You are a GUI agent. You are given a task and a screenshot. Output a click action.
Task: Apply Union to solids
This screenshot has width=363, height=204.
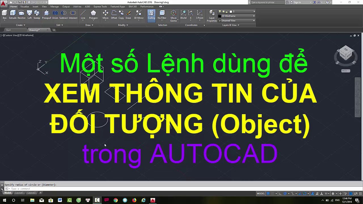(x=55, y=15)
